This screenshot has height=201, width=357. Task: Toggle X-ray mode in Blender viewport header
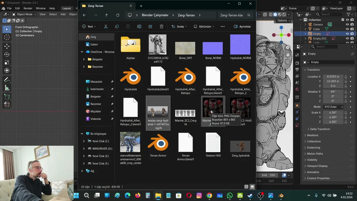point(264,15)
